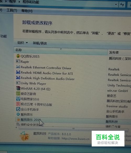Click the refresh icon beside the address bar
The height and width of the screenshot is (153, 131).
(x=122, y=4)
